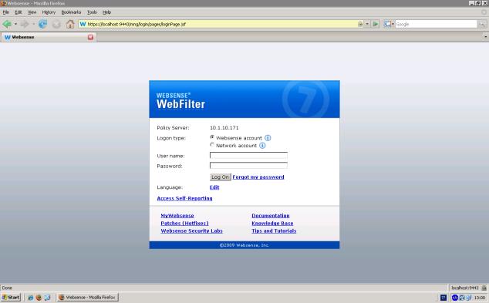The width and height of the screenshot is (489, 303).
Task: Open the MyWebsense link
Action: coord(177,216)
